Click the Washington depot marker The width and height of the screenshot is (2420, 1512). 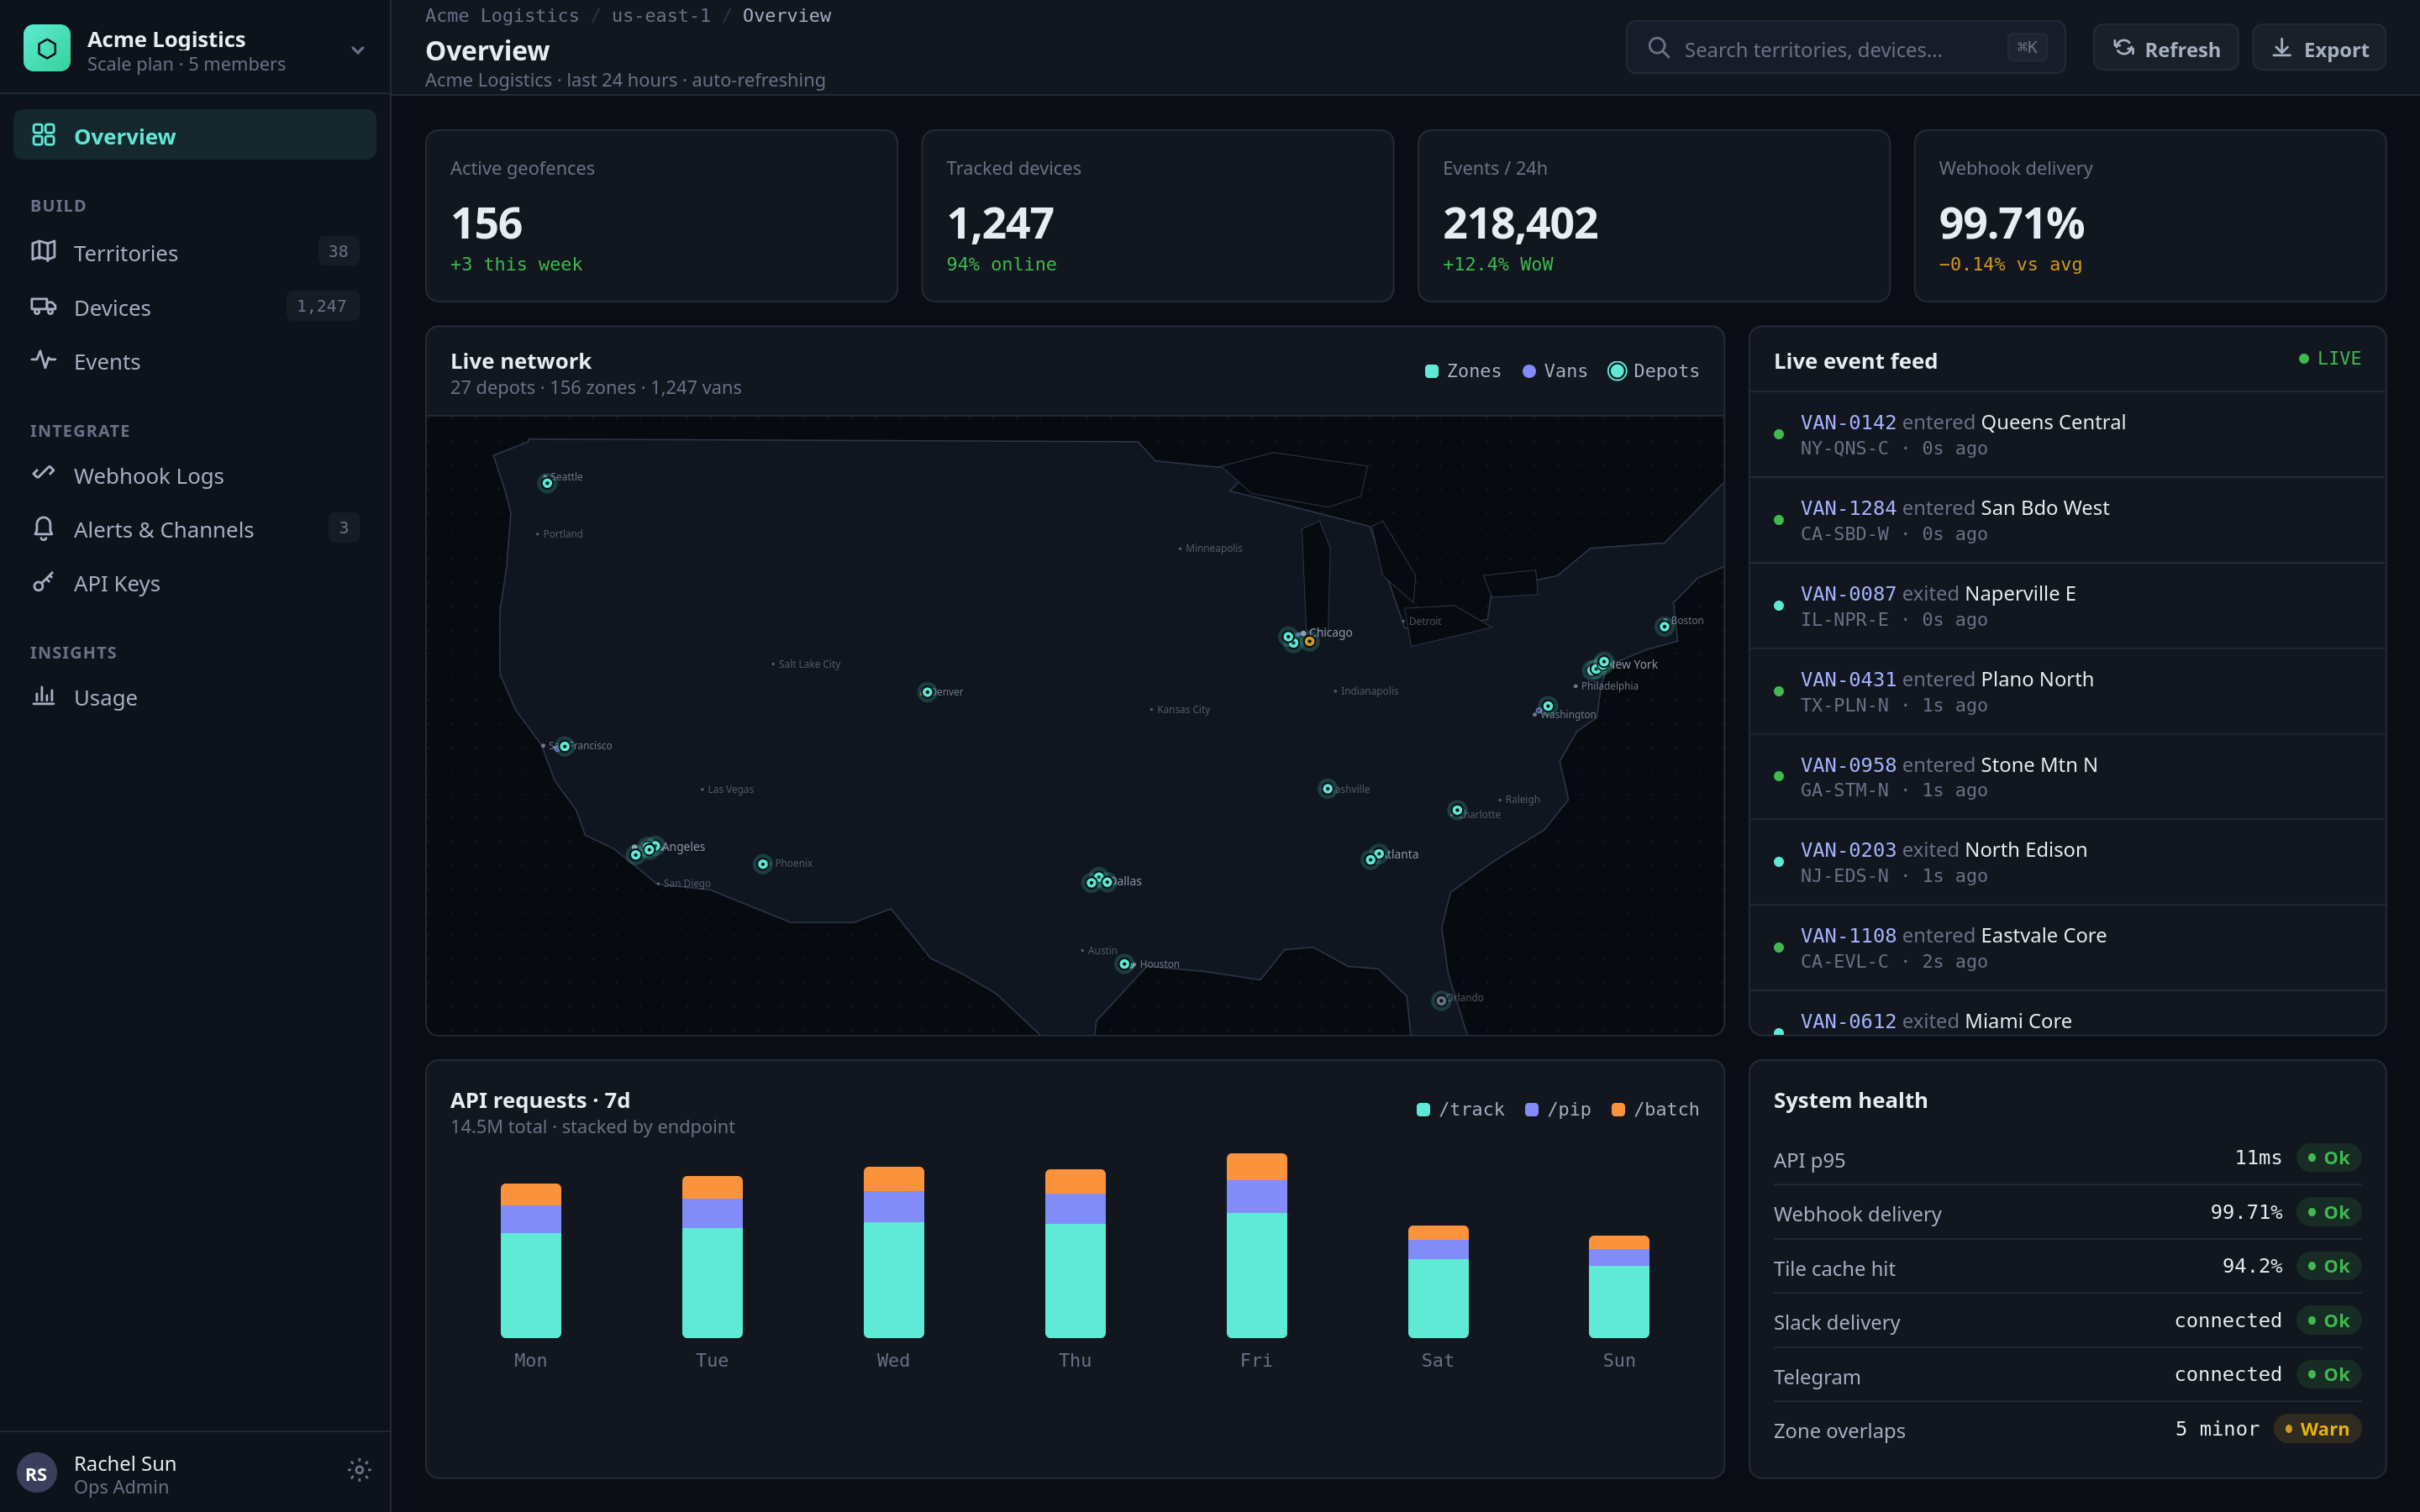point(1548,706)
